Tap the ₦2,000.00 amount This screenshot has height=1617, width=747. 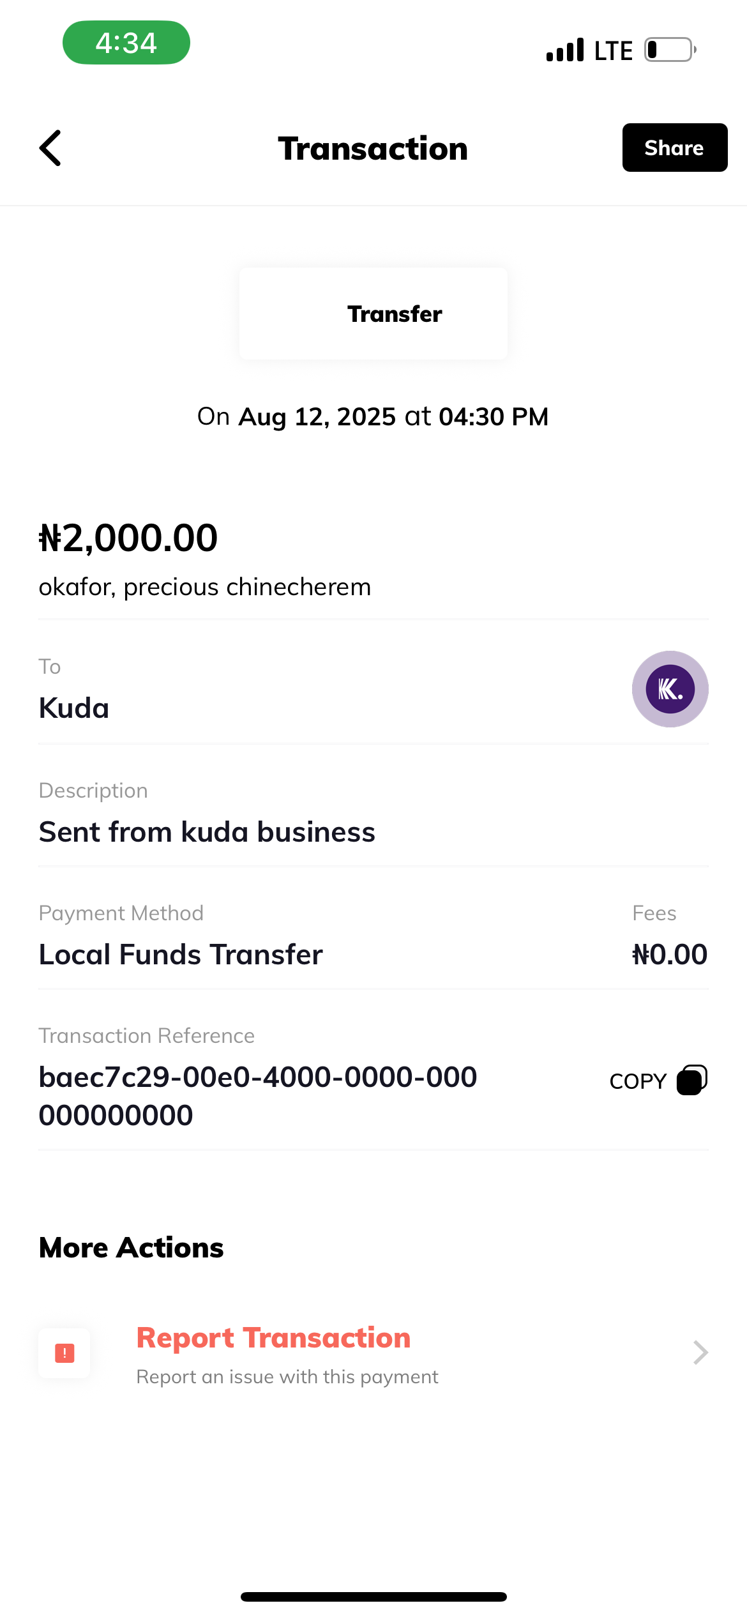128,538
